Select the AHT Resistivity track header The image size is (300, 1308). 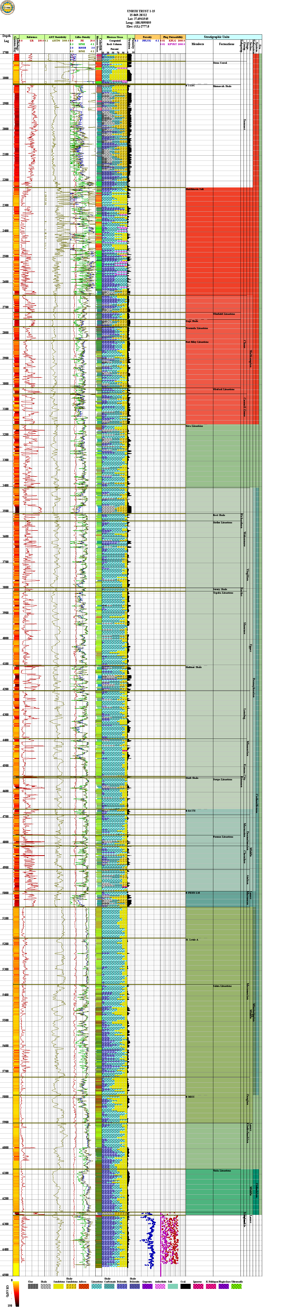pyautogui.click(x=57, y=37)
